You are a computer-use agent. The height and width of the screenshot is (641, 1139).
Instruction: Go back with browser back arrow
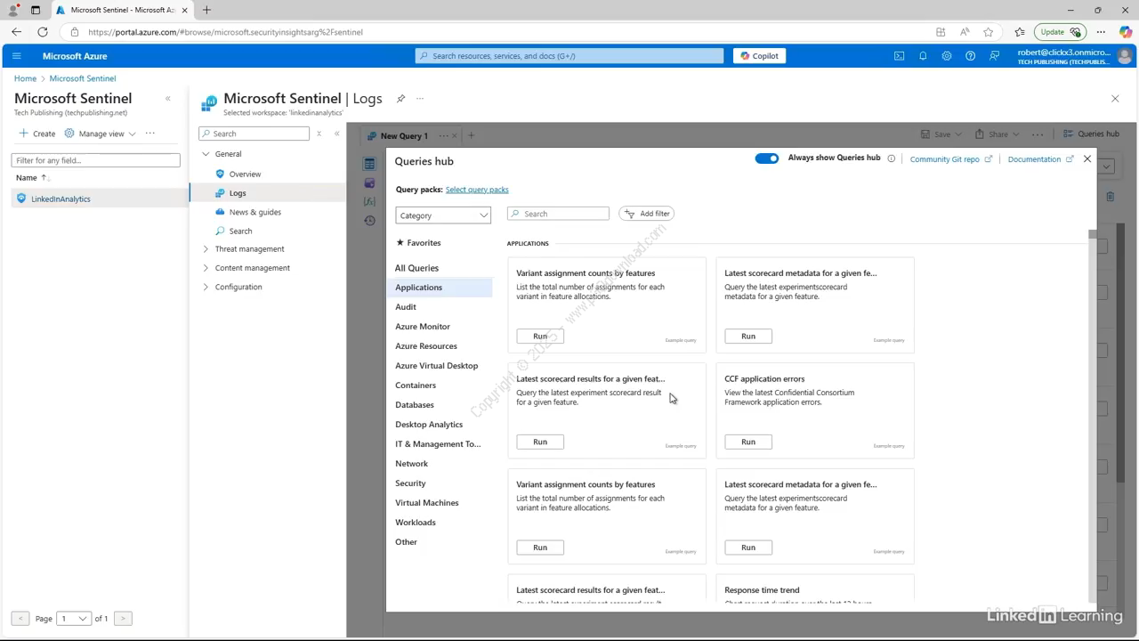[16, 32]
